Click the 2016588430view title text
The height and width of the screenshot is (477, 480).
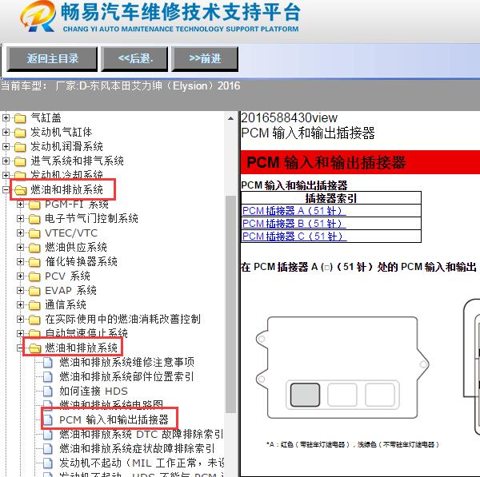(290, 117)
